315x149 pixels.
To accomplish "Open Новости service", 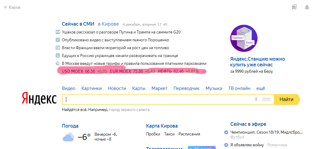I will pyautogui.click(x=117, y=88).
